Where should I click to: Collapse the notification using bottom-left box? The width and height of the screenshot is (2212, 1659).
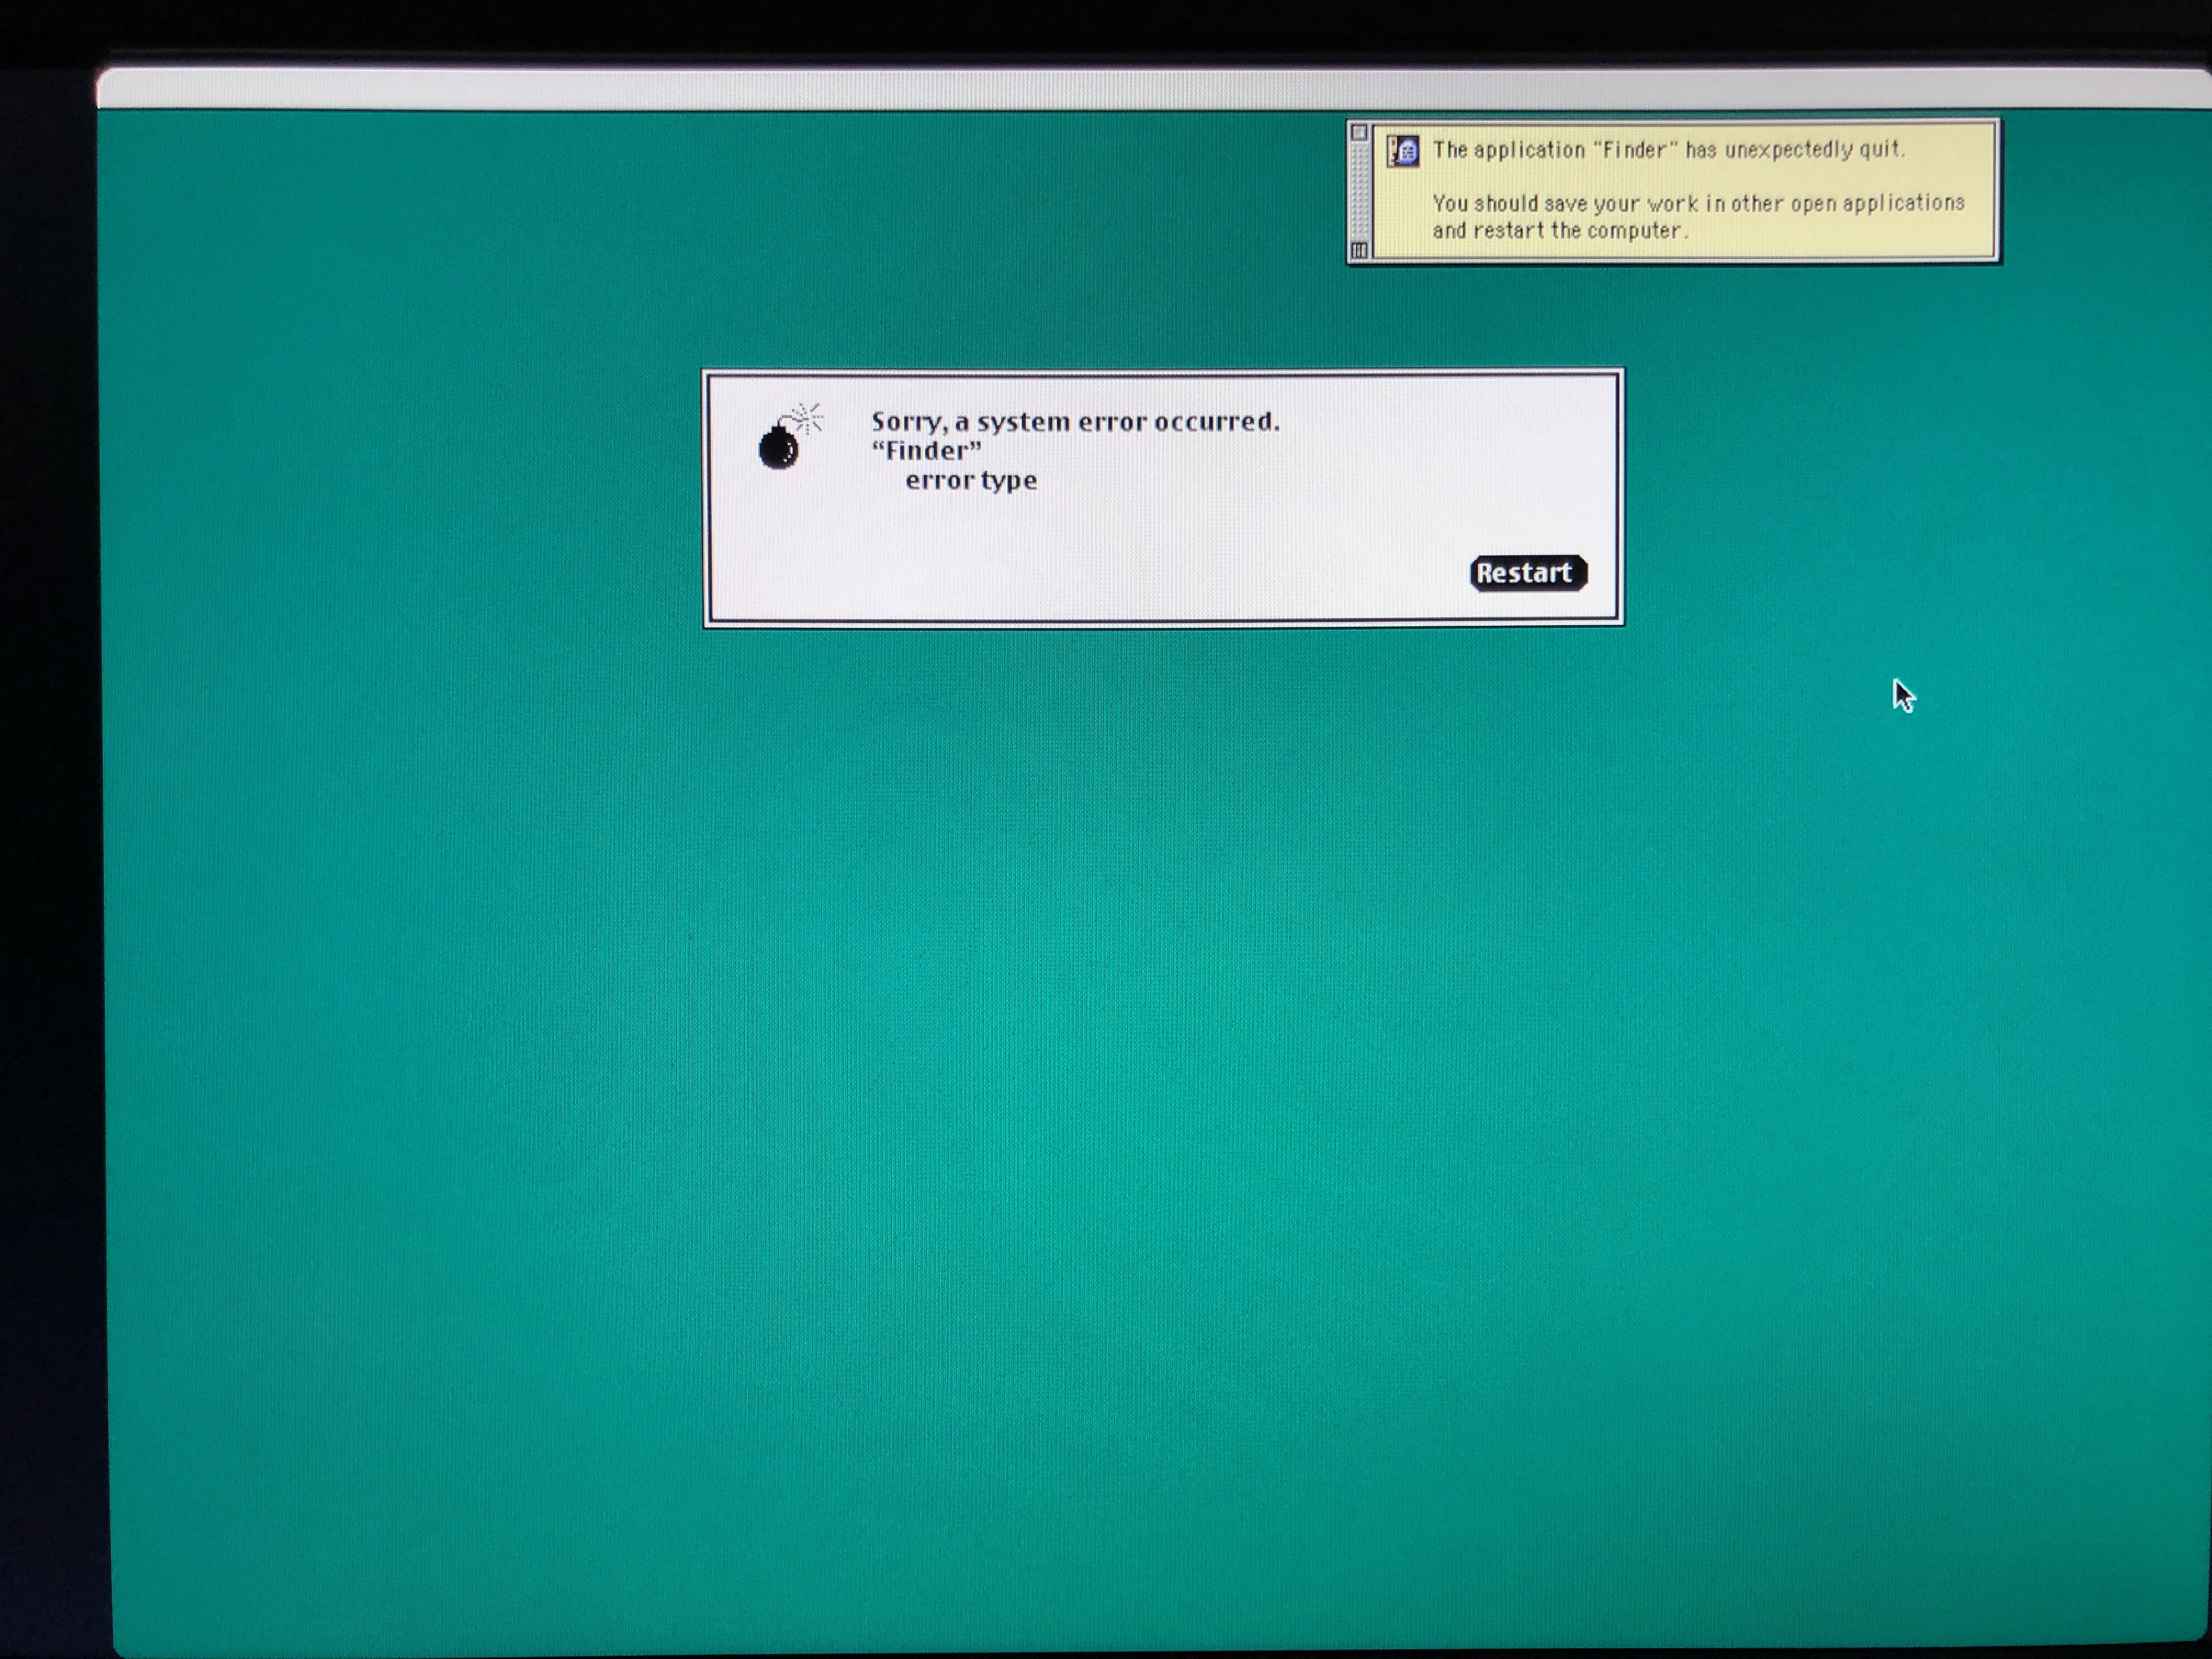[1358, 250]
